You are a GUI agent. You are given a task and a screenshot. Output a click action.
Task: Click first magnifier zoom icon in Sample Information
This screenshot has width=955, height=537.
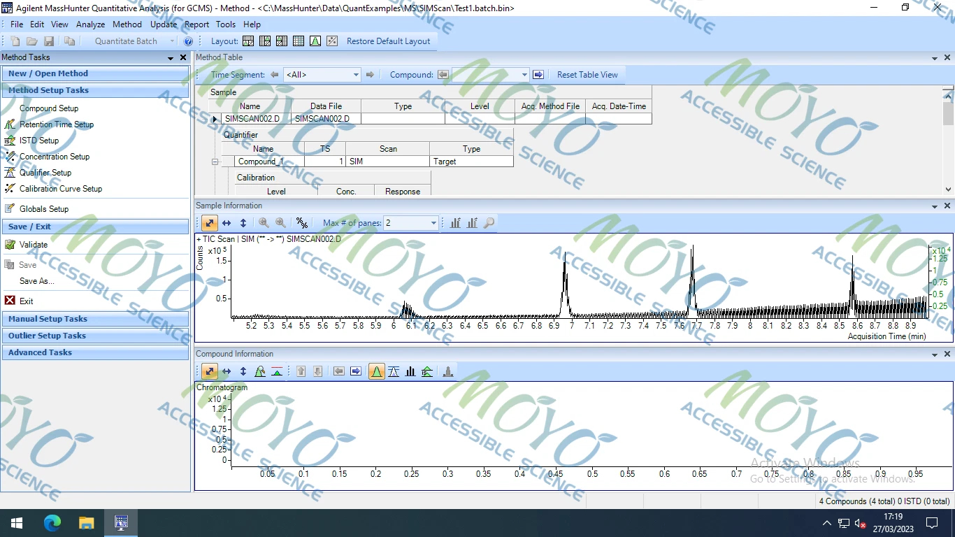pyautogui.click(x=264, y=223)
